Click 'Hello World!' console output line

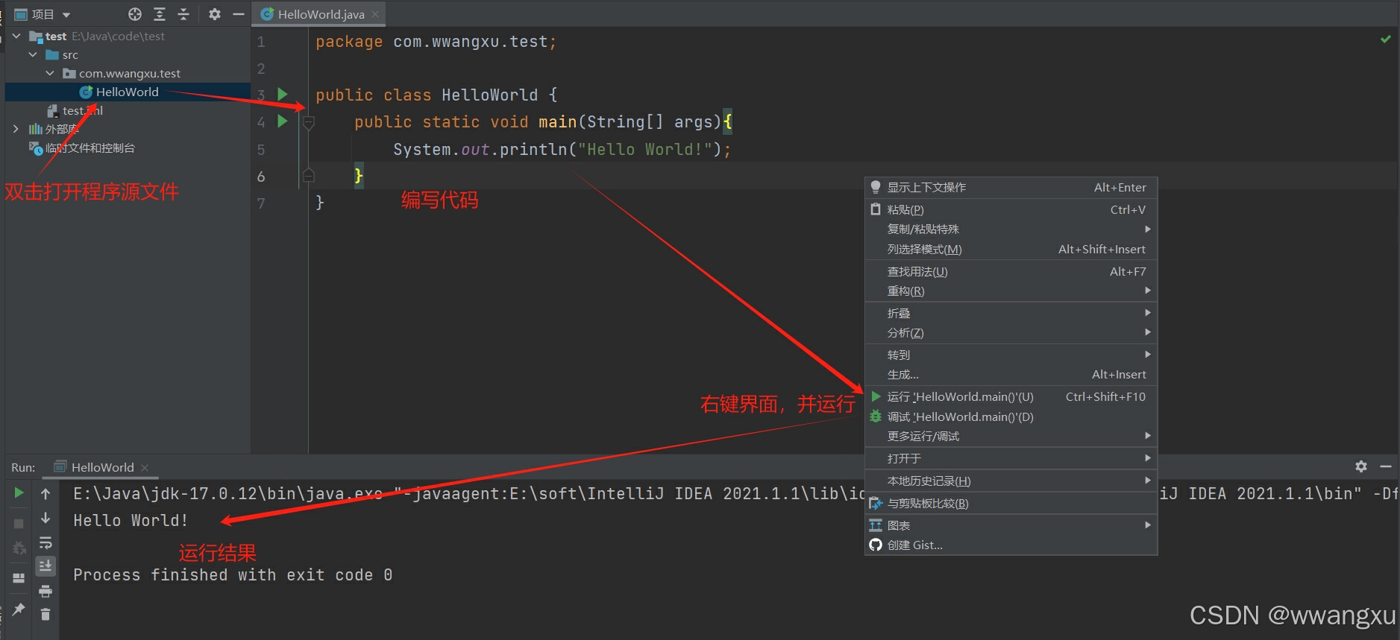tap(131, 520)
